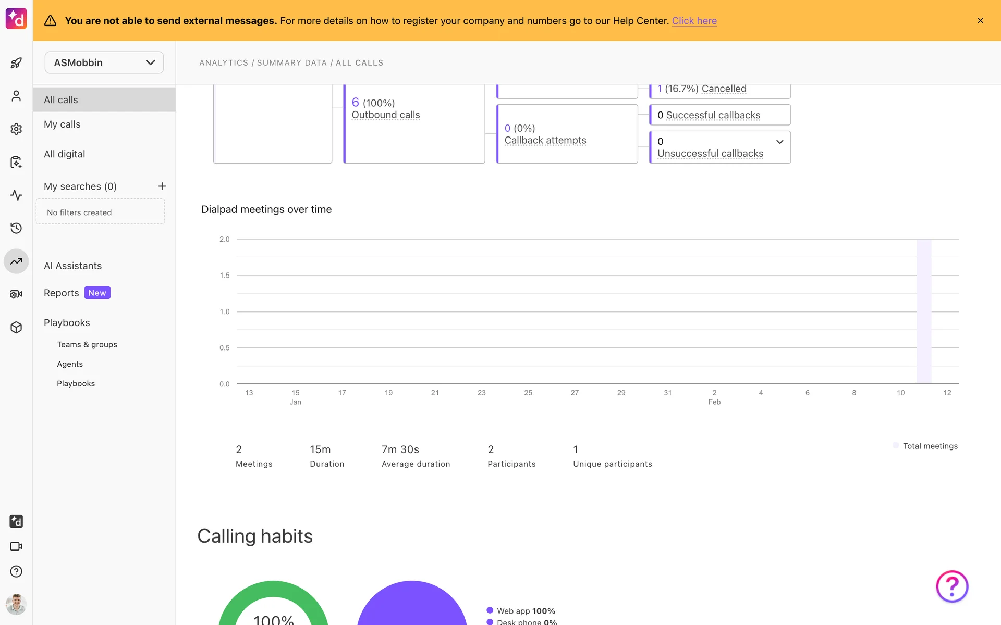The width and height of the screenshot is (1001, 625).
Task: Open the contacts person icon
Action: coord(16,96)
